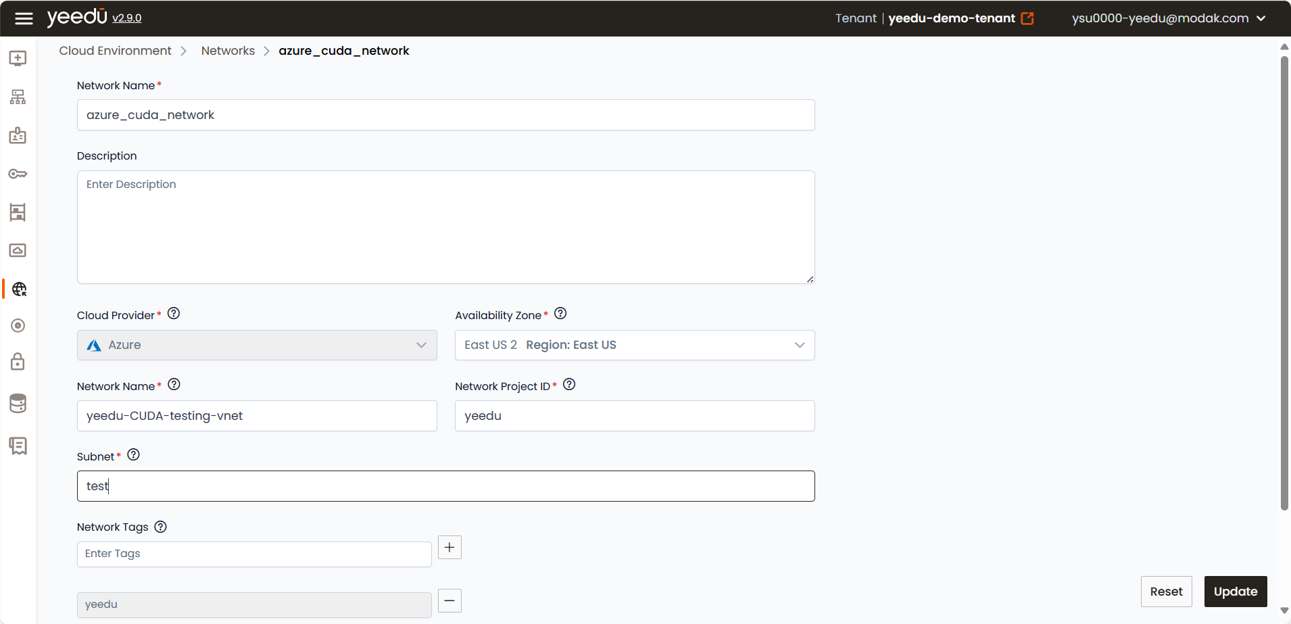Click the azure_cuda_network breadcrumb text
This screenshot has width=1291, height=624.
point(344,51)
